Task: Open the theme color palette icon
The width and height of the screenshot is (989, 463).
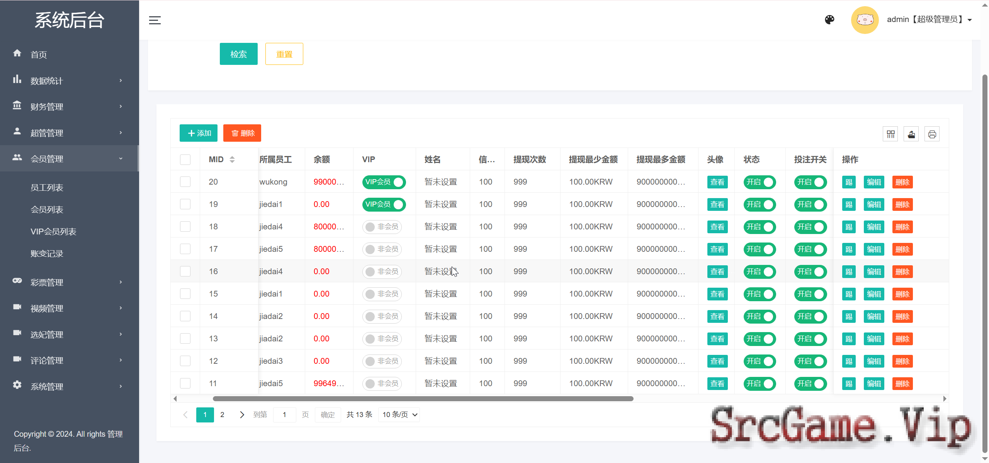Action: pyautogui.click(x=829, y=20)
